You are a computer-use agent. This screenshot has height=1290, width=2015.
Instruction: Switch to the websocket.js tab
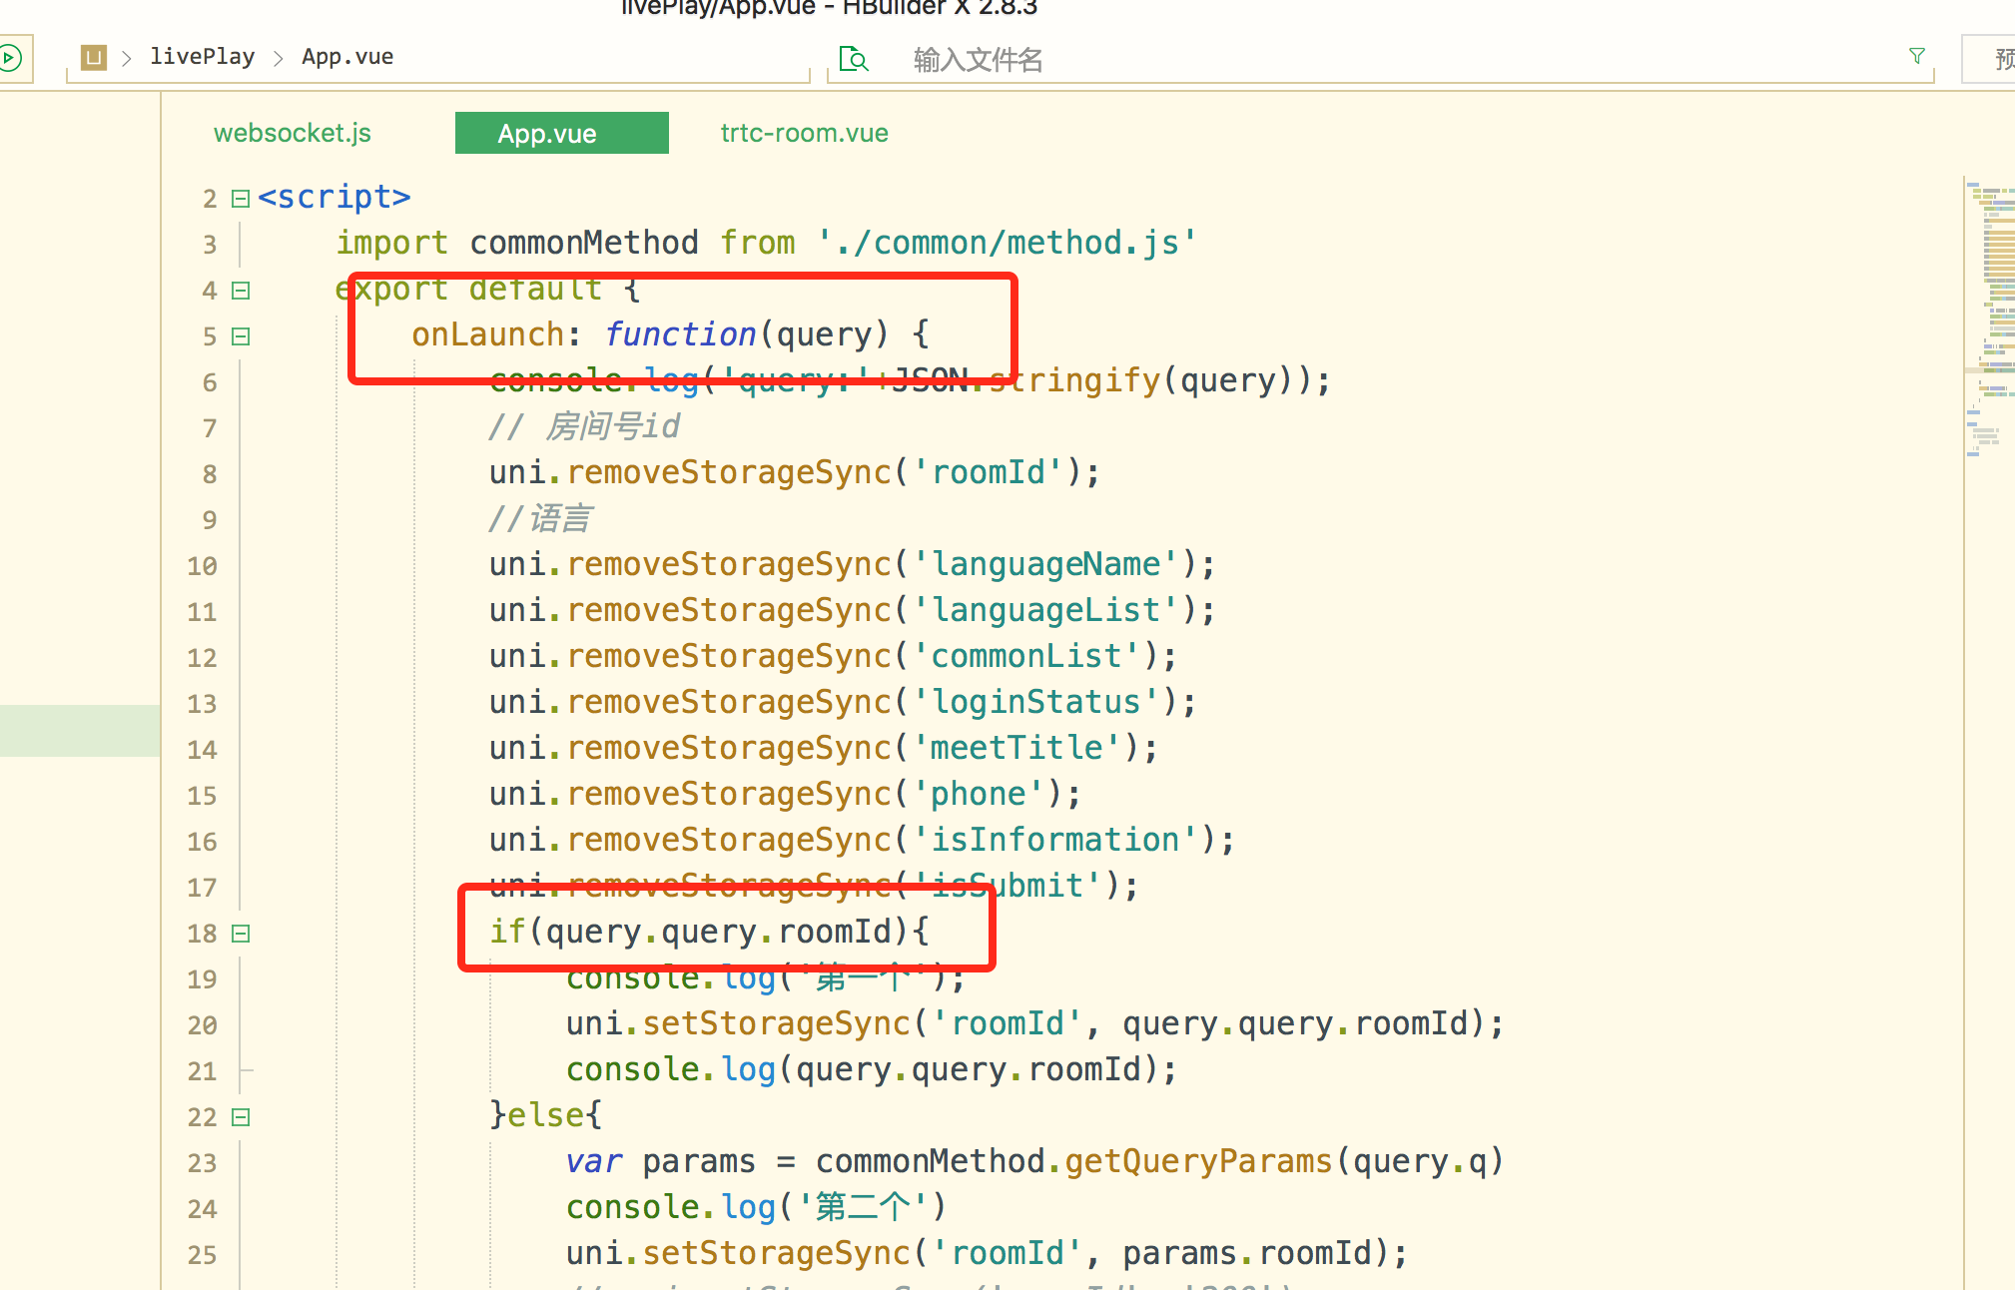(x=292, y=133)
